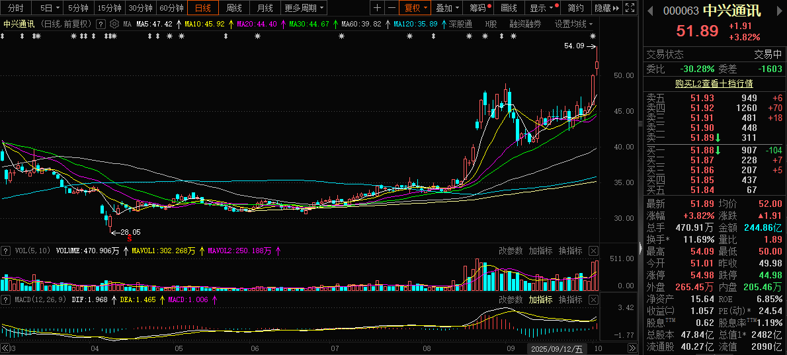Switch to the 60分钟 tab
Screen dimensions: 787x355
[x=172, y=7]
